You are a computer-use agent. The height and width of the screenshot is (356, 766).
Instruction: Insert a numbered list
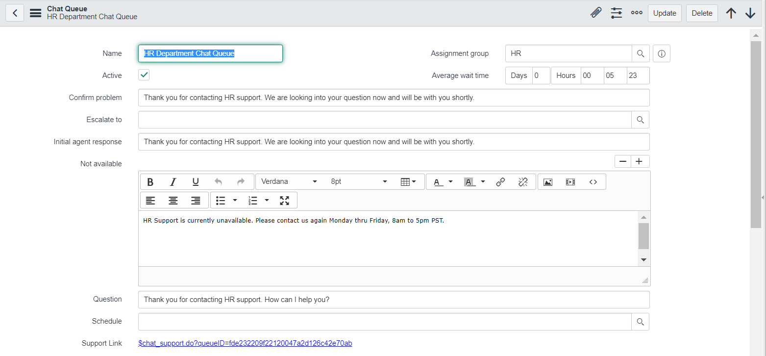pyautogui.click(x=253, y=201)
